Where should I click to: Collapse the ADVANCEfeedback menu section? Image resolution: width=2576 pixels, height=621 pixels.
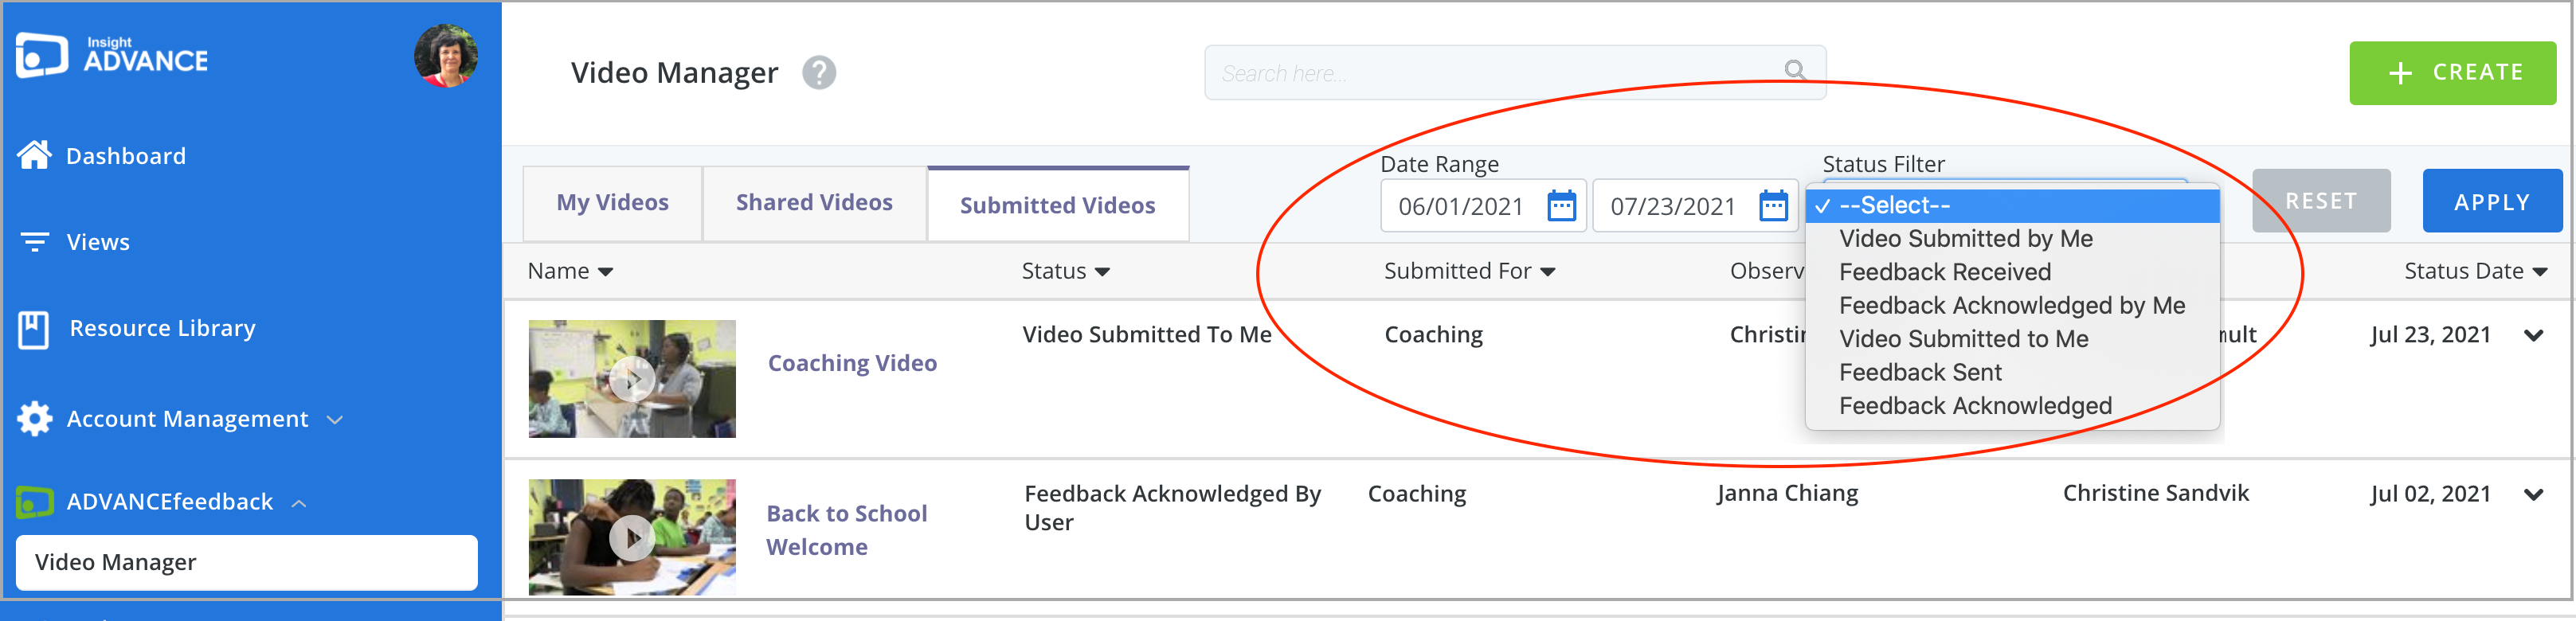(x=299, y=503)
